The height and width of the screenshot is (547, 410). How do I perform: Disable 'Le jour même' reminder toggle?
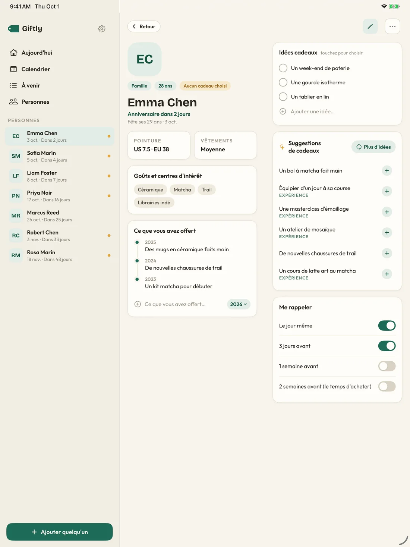(387, 326)
